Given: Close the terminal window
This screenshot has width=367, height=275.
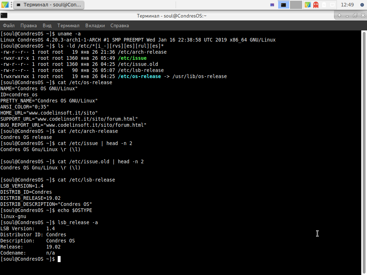Looking at the screenshot, I should (x=363, y=15).
